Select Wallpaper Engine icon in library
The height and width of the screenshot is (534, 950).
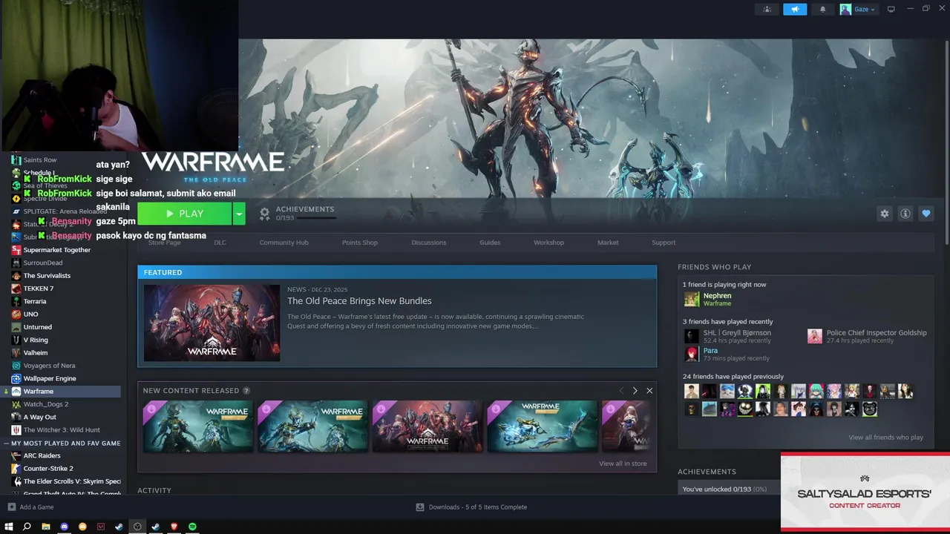coord(16,378)
